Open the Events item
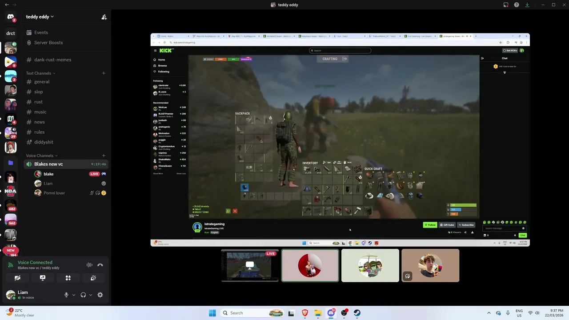Viewport: 569px width, 320px height. (67, 32)
